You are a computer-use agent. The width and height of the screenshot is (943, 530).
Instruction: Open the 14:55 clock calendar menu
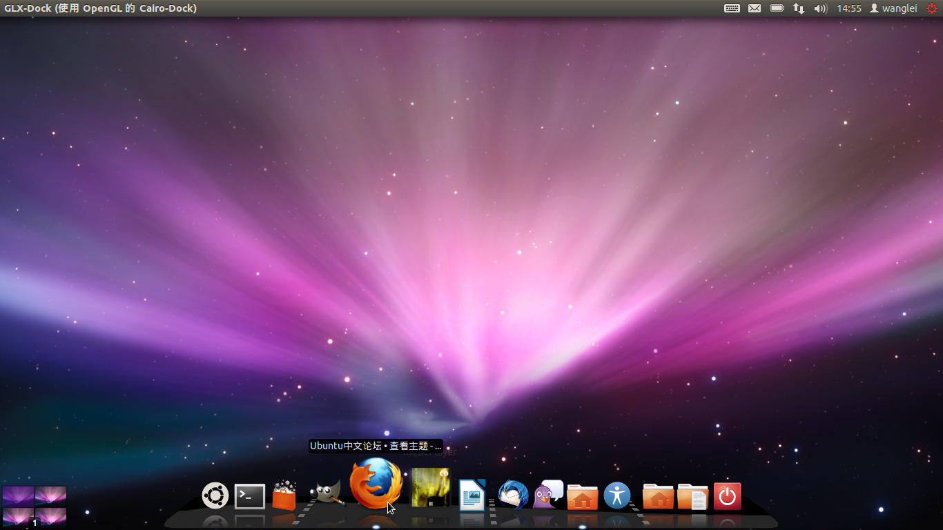tap(849, 8)
